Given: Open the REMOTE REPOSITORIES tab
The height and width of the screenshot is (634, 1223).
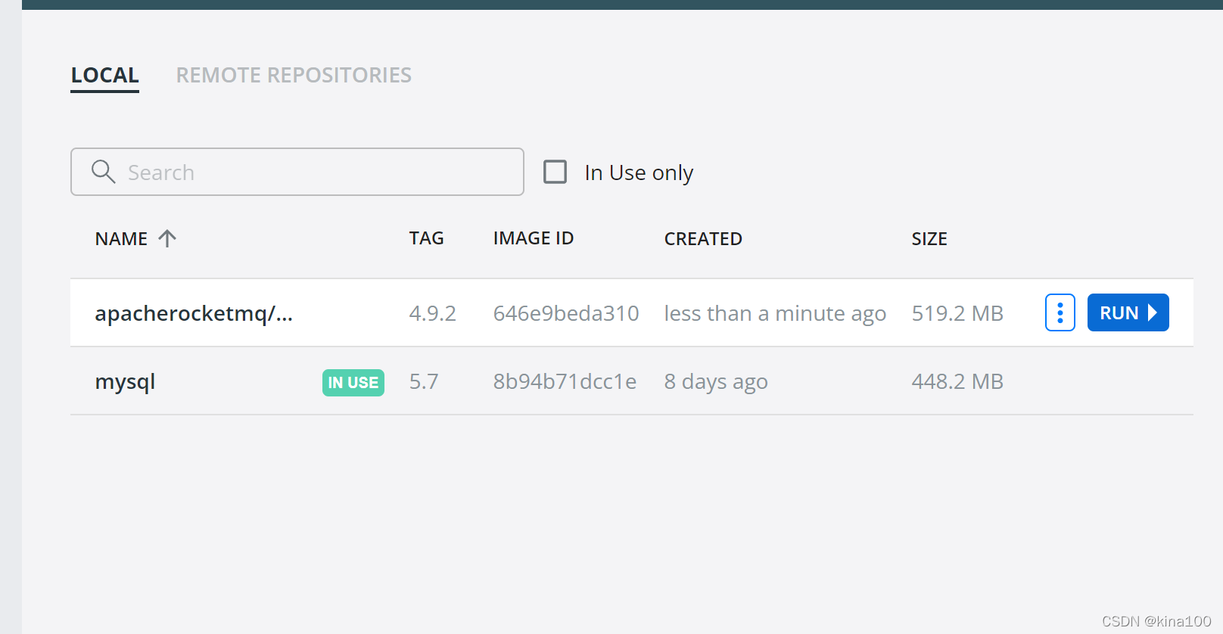Looking at the screenshot, I should pyautogui.click(x=294, y=76).
